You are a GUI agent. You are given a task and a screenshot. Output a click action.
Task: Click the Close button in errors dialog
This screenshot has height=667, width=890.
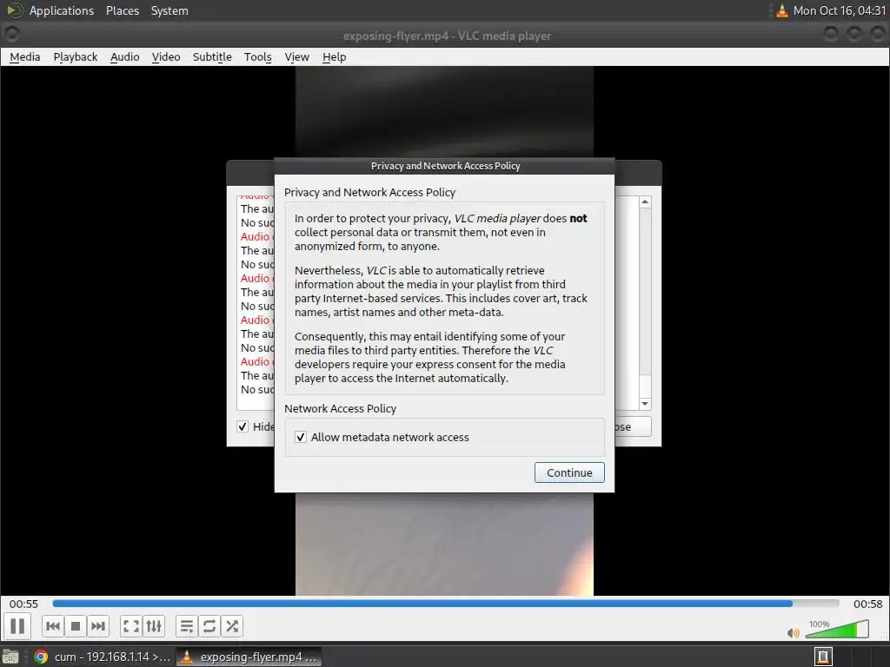pyautogui.click(x=633, y=426)
